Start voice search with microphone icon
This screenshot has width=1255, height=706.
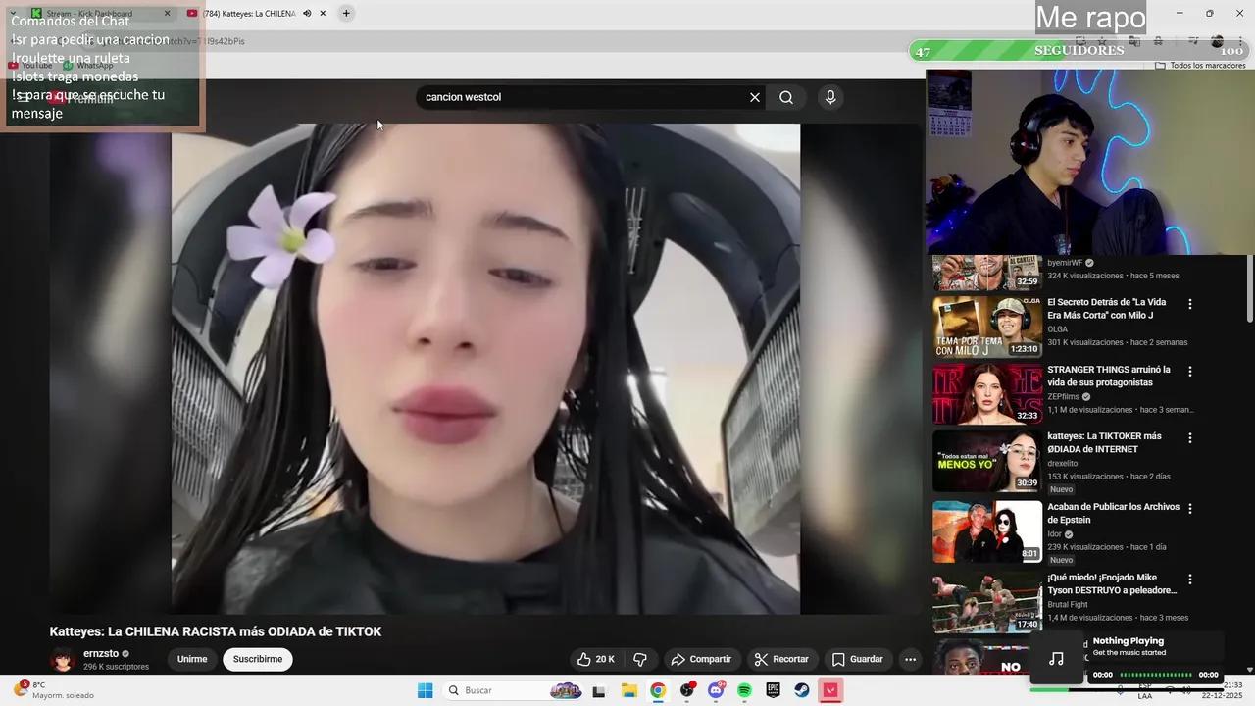[x=830, y=97]
